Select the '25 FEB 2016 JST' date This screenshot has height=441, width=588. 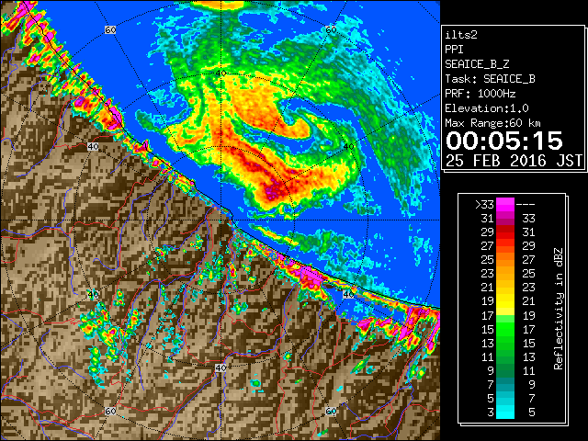point(514,161)
